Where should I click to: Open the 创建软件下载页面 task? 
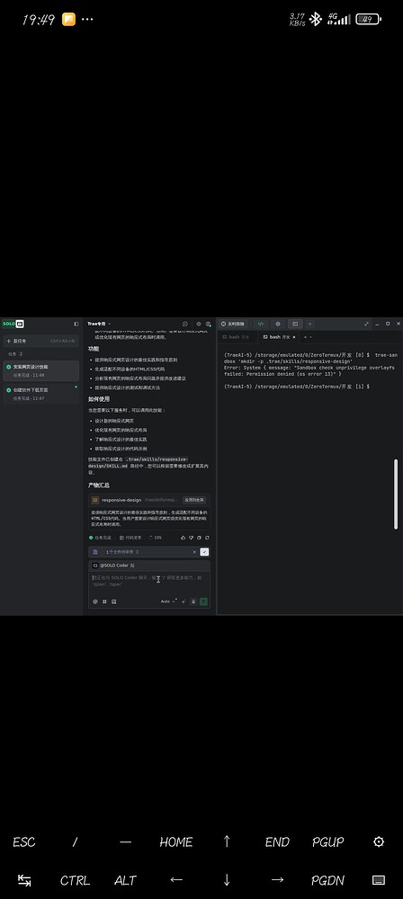40,394
